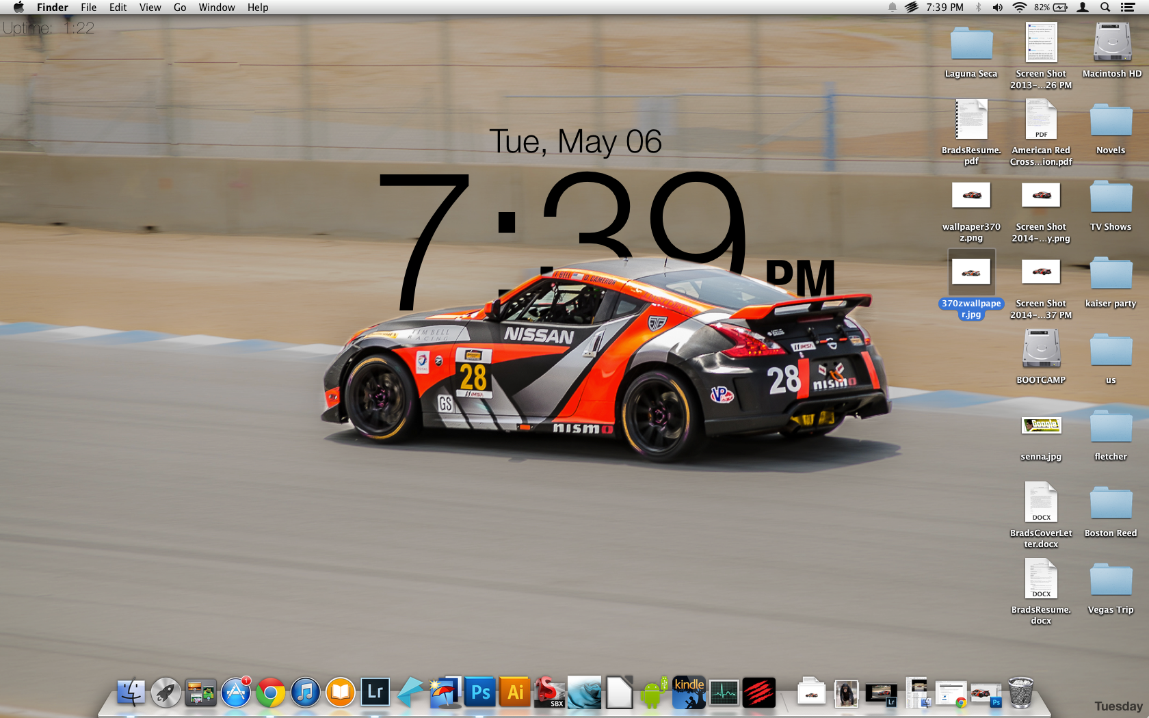Open the LibreOffice document icon in dock
Image resolution: width=1149 pixels, height=718 pixels.
(620, 693)
